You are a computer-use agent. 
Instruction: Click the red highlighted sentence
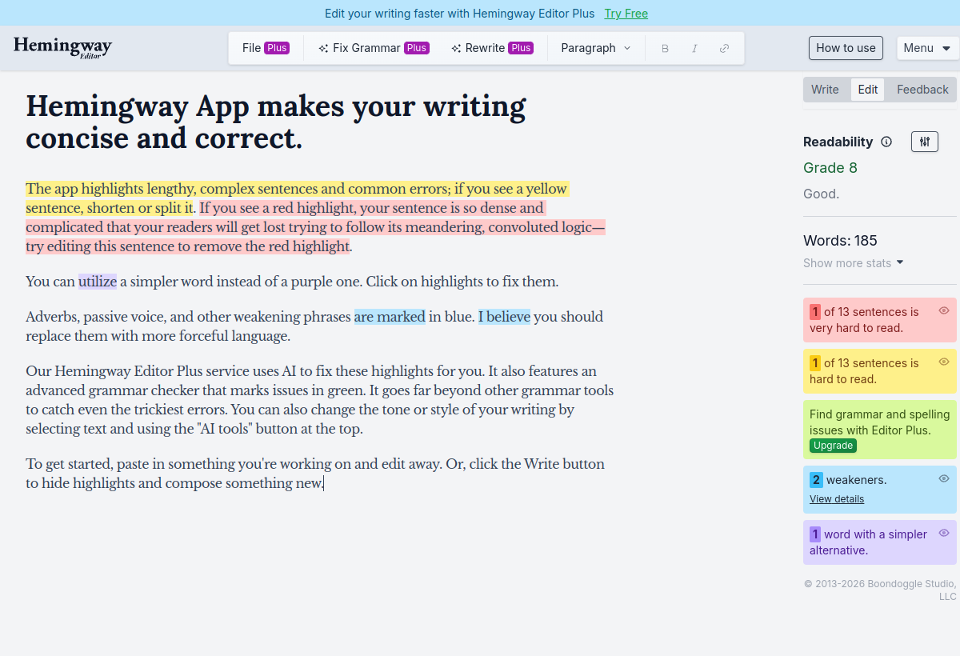(x=315, y=227)
